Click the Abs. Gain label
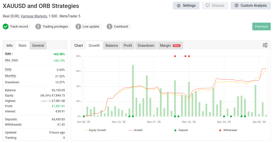 point(11,60)
